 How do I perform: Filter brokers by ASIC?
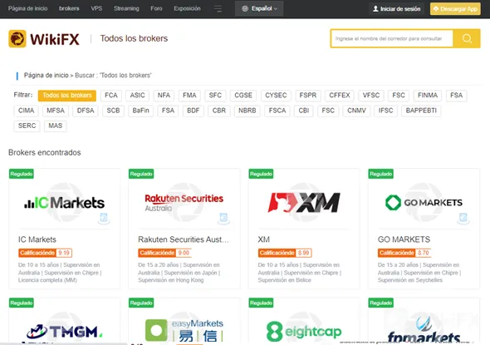(138, 96)
